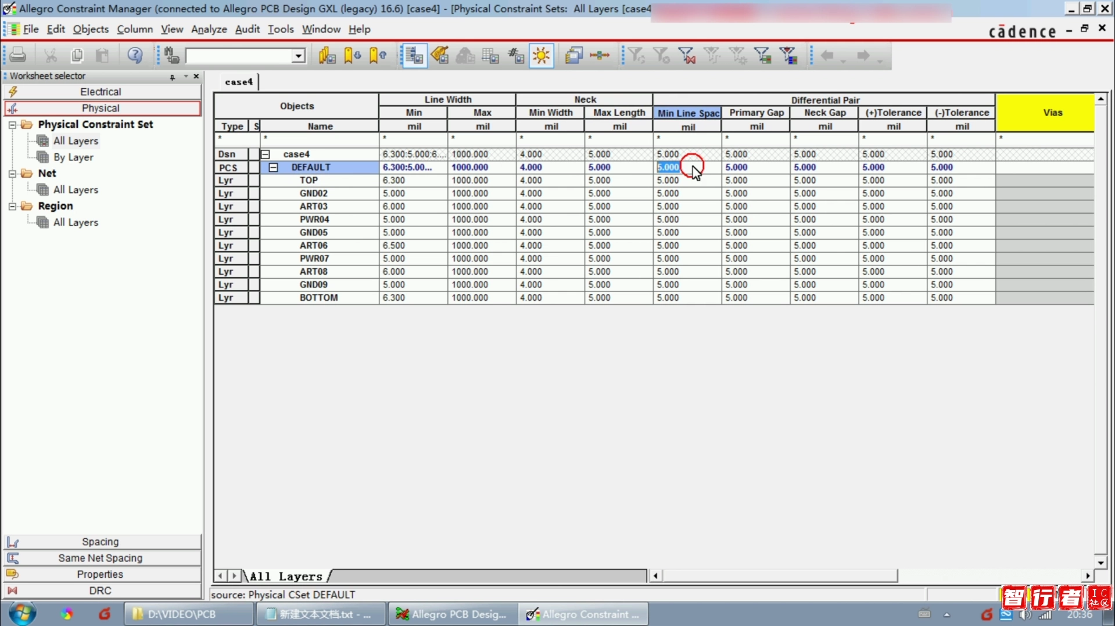Click the Primary Gap column header
The image size is (1115, 626).
click(x=756, y=113)
